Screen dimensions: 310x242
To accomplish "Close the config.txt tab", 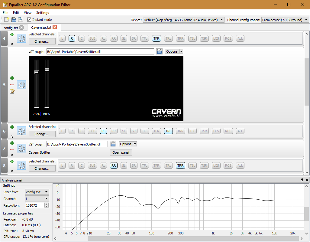I will tap(21, 28).
